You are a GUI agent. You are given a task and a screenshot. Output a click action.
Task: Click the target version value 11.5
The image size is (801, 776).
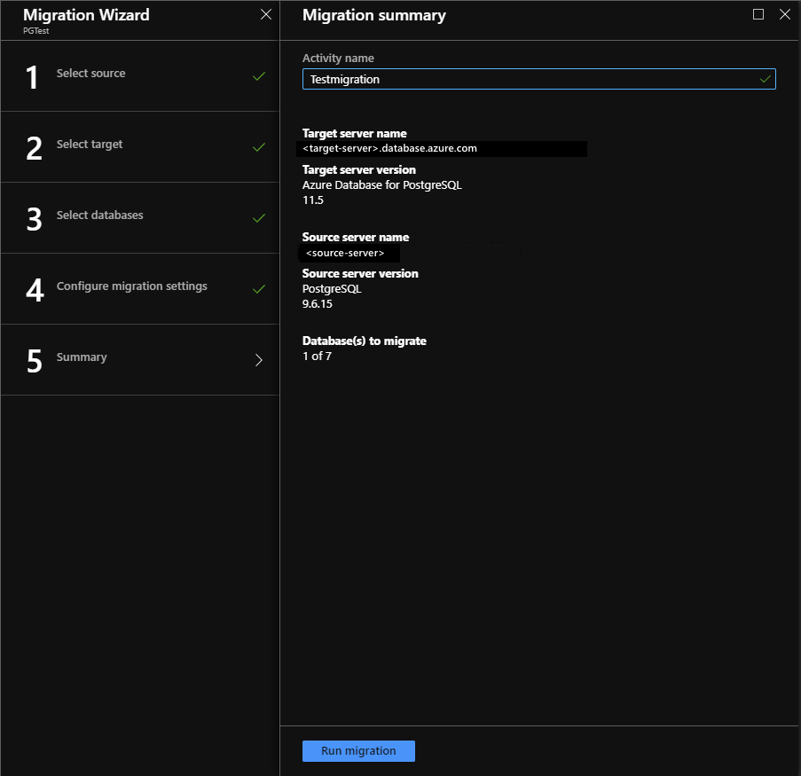pyautogui.click(x=312, y=200)
